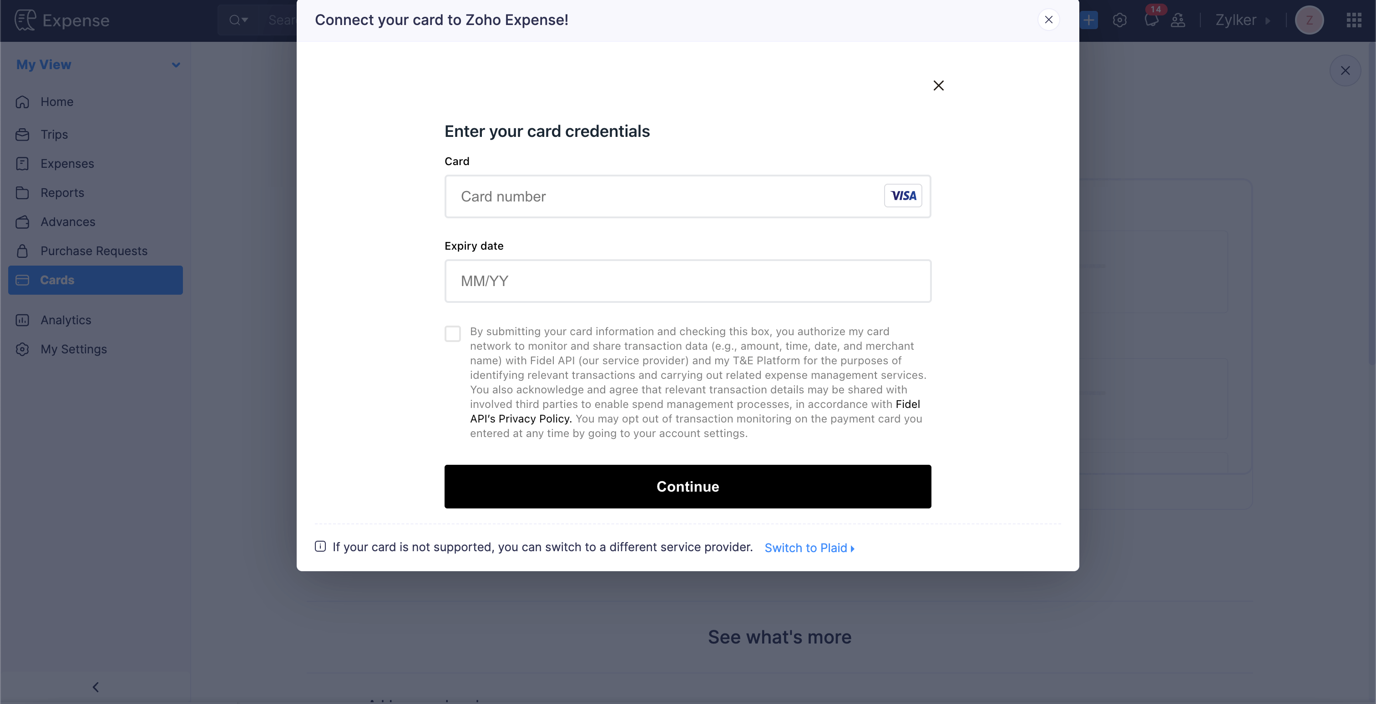Open the Analytics chart icon
Viewport: 1376px width, 704px height.
tap(22, 320)
